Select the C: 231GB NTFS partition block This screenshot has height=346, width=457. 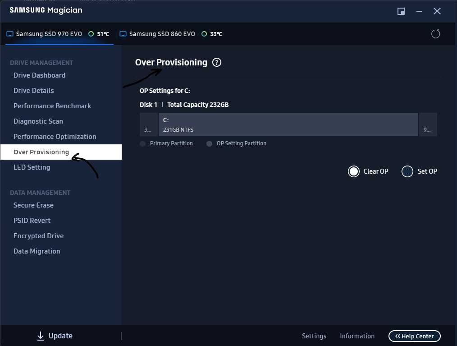click(x=288, y=125)
